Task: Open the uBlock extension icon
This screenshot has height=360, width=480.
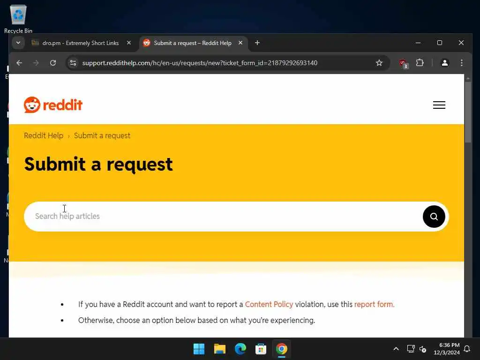Action: [x=404, y=63]
